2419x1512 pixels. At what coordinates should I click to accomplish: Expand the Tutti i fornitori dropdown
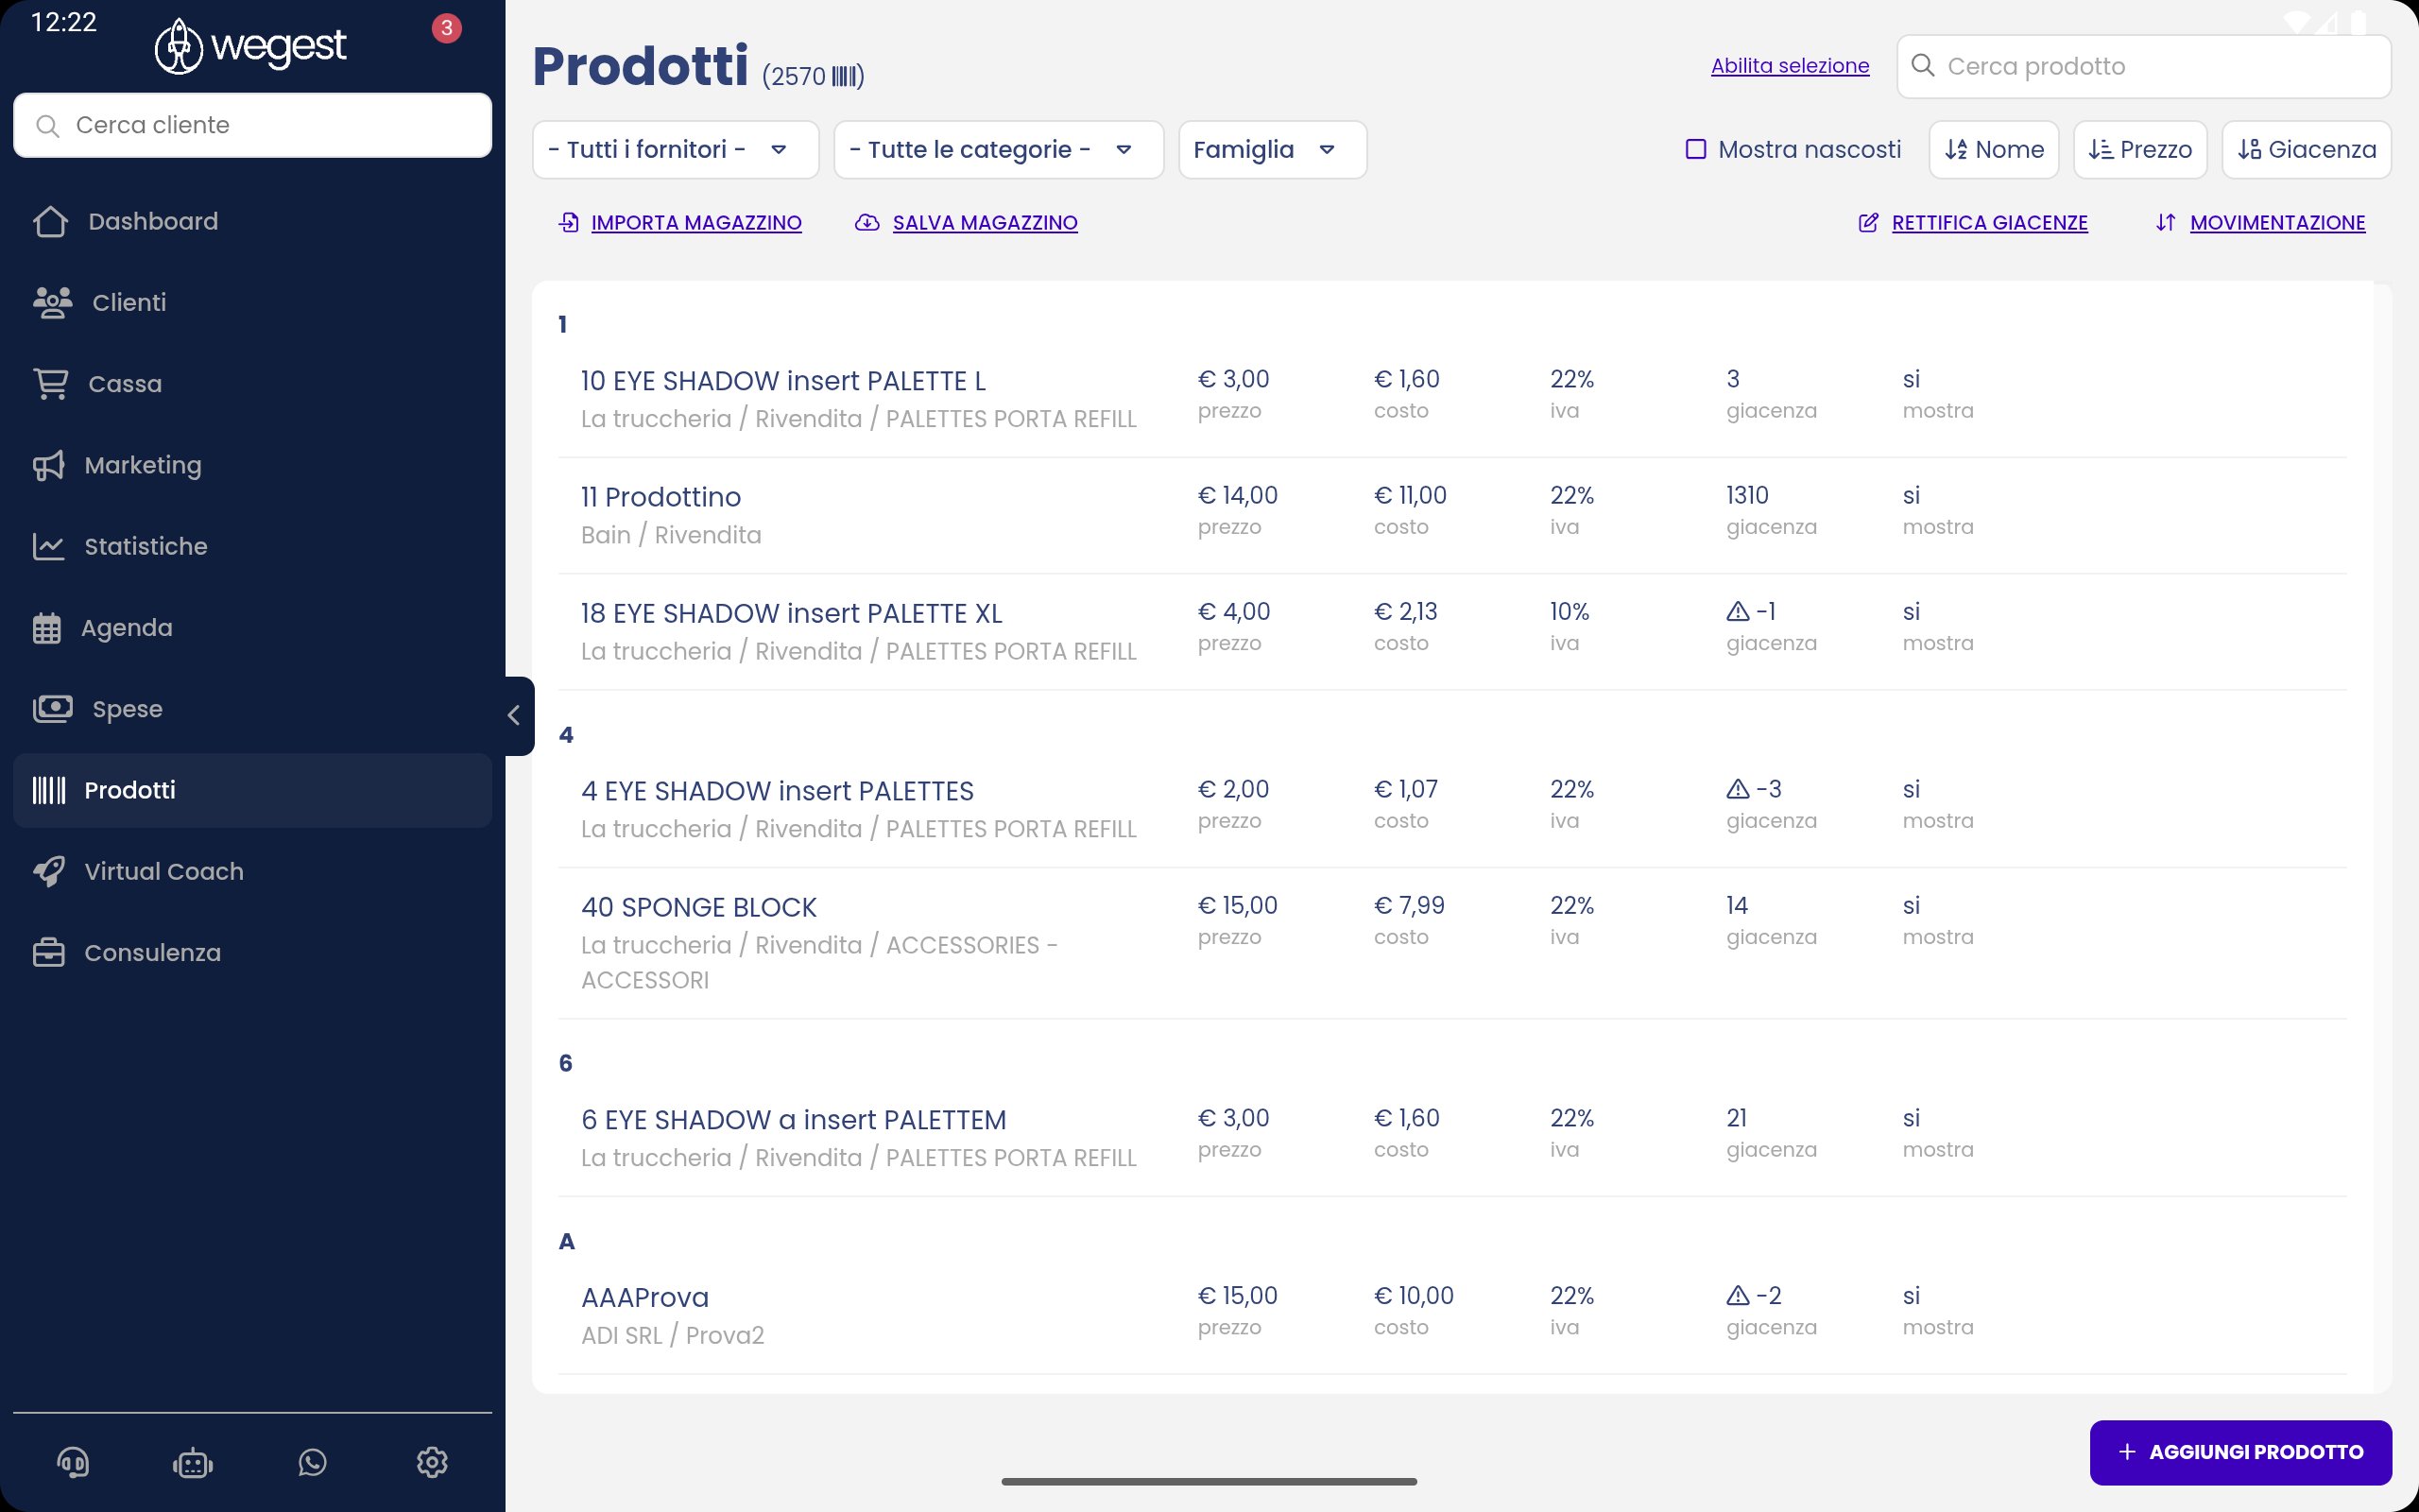[675, 150]
